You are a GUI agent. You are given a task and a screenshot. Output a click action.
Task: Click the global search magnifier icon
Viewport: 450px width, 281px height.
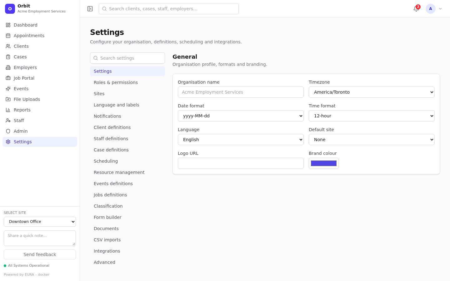(104, 9)
